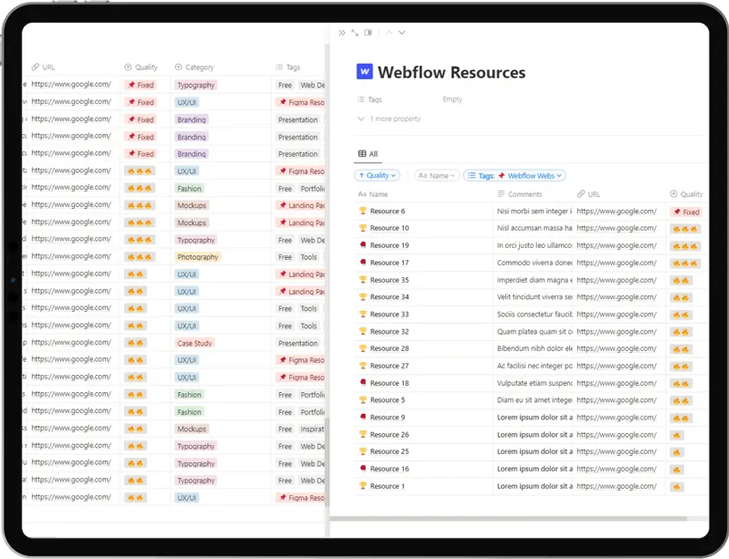Image resolution: width=729 pixels, height=559 pixels.
Task: Click the trophy icon beside Resource 35
Action: pos(363,279)
